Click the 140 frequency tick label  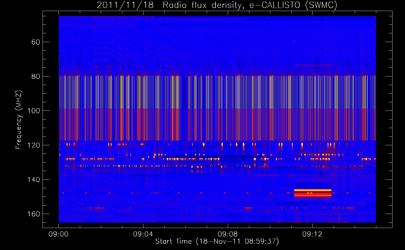coord(34,180)
